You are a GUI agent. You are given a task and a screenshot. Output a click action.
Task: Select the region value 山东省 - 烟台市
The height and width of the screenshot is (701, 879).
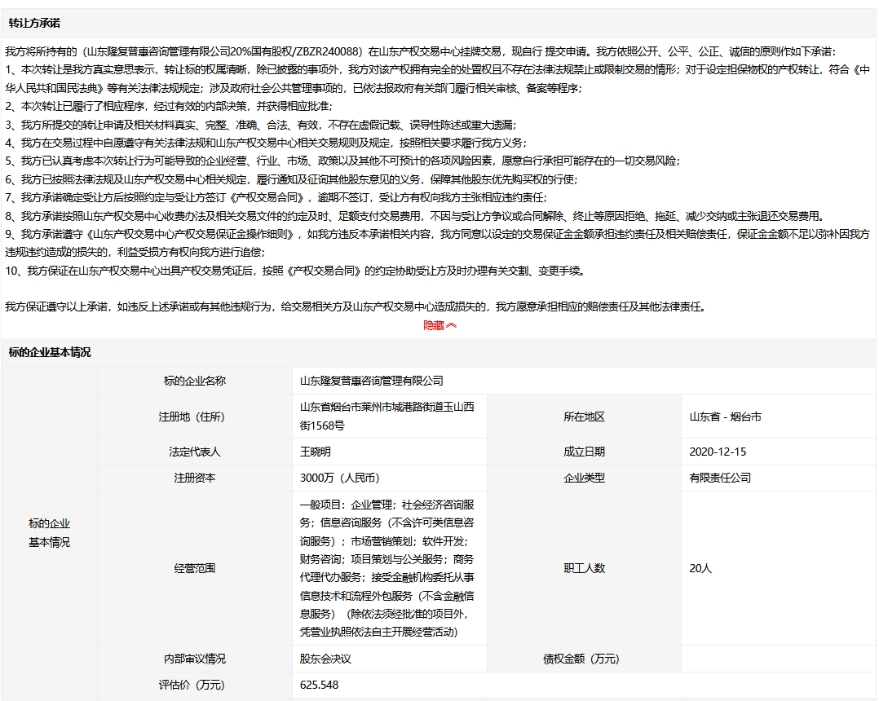click(x=725, y=417)
